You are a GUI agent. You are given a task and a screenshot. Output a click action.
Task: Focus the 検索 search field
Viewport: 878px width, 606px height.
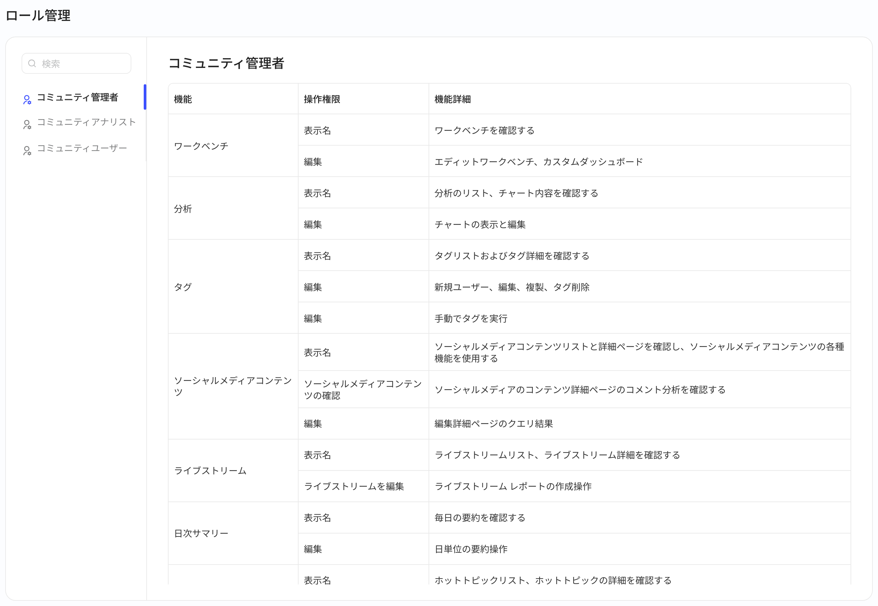[76, 63]
